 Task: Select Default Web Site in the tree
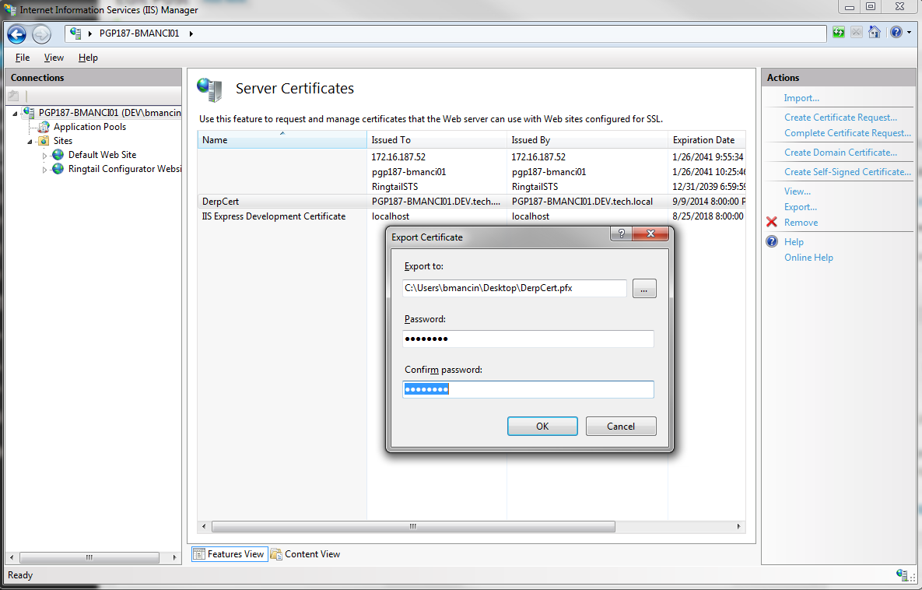[x=102, y=155]
